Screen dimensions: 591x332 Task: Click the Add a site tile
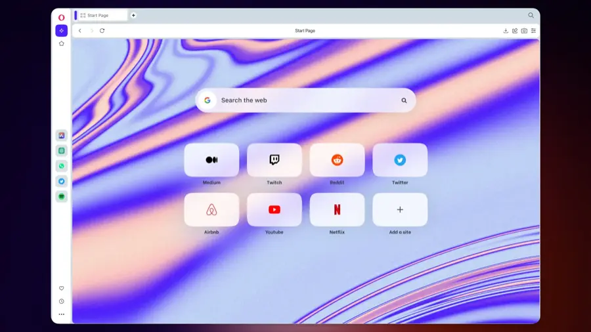pyautogui.click(x=400, y=210)
